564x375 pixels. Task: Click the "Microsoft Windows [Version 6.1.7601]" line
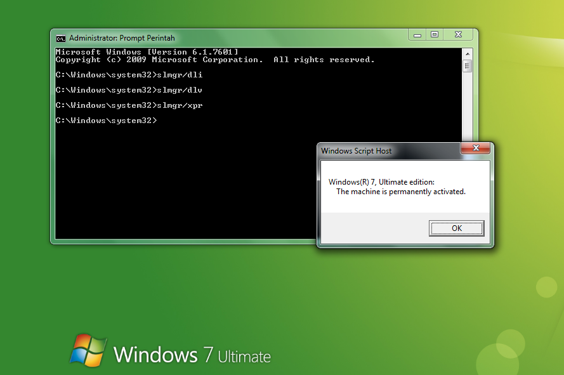coord(147,52)
